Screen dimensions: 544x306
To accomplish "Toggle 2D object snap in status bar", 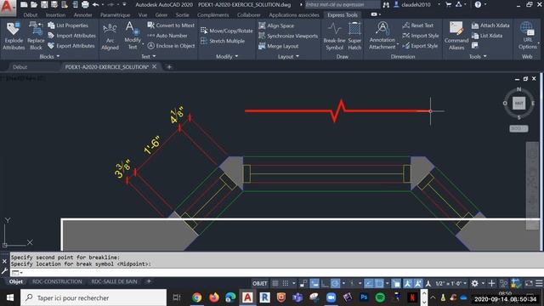I will [x=379, y=283].
